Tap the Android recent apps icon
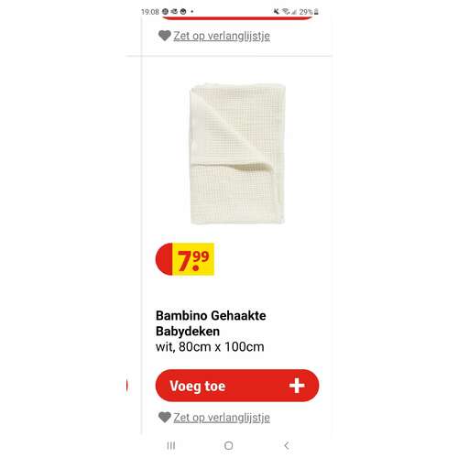The image size is (458, 458). coord(171,445)
